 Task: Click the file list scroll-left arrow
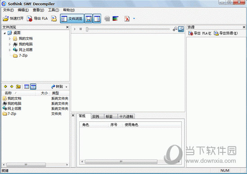tap(4, 165)
